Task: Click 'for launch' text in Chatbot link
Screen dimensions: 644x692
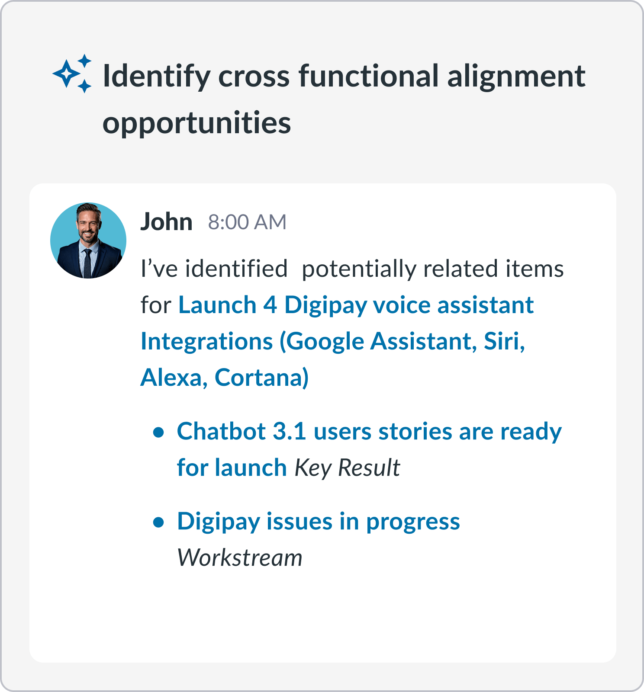Action: coord(232,468)
